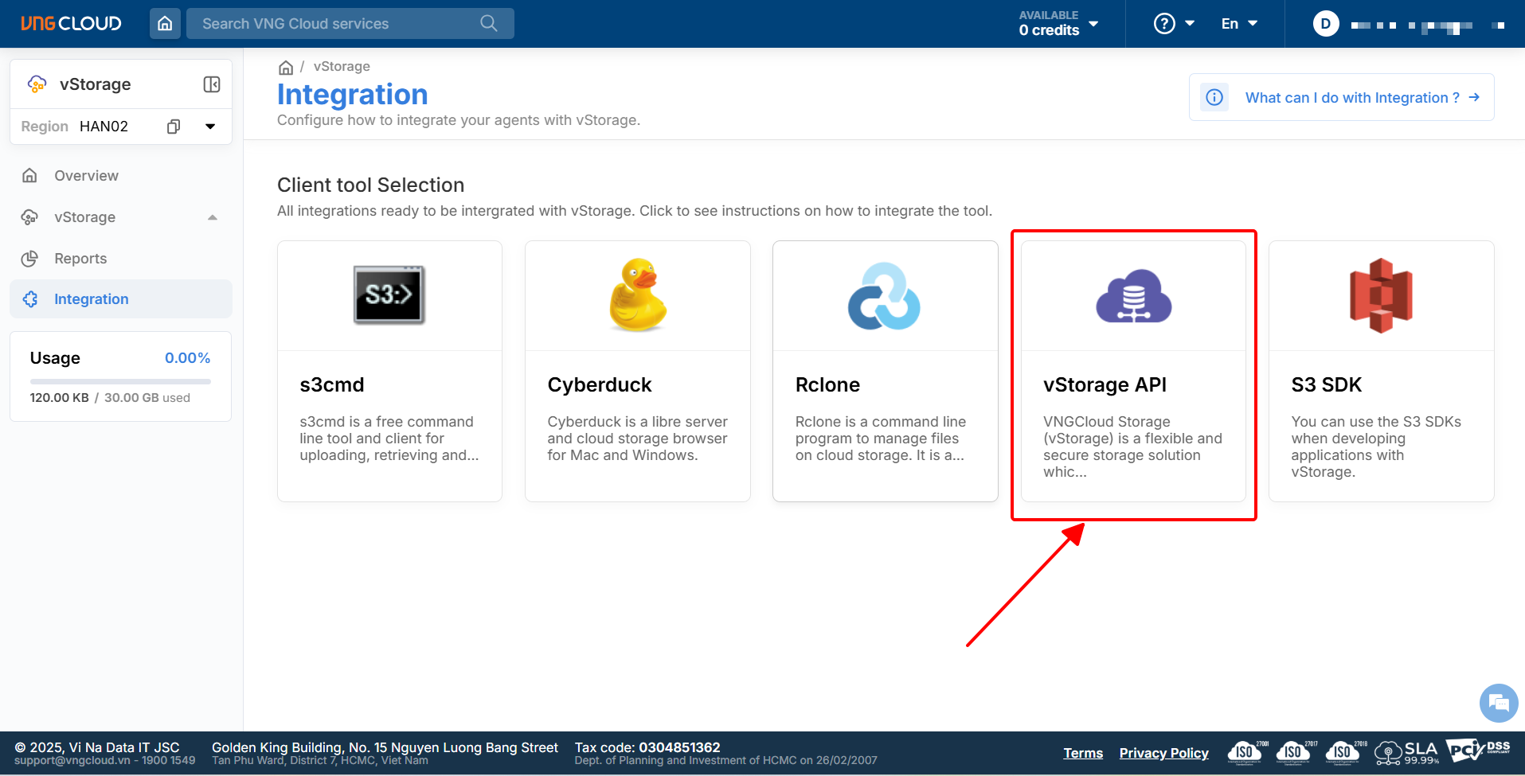Expand the available credits dropdown
This screenshot has width=1525, height=776.
pyautogui.click(x=1093, y=24)
